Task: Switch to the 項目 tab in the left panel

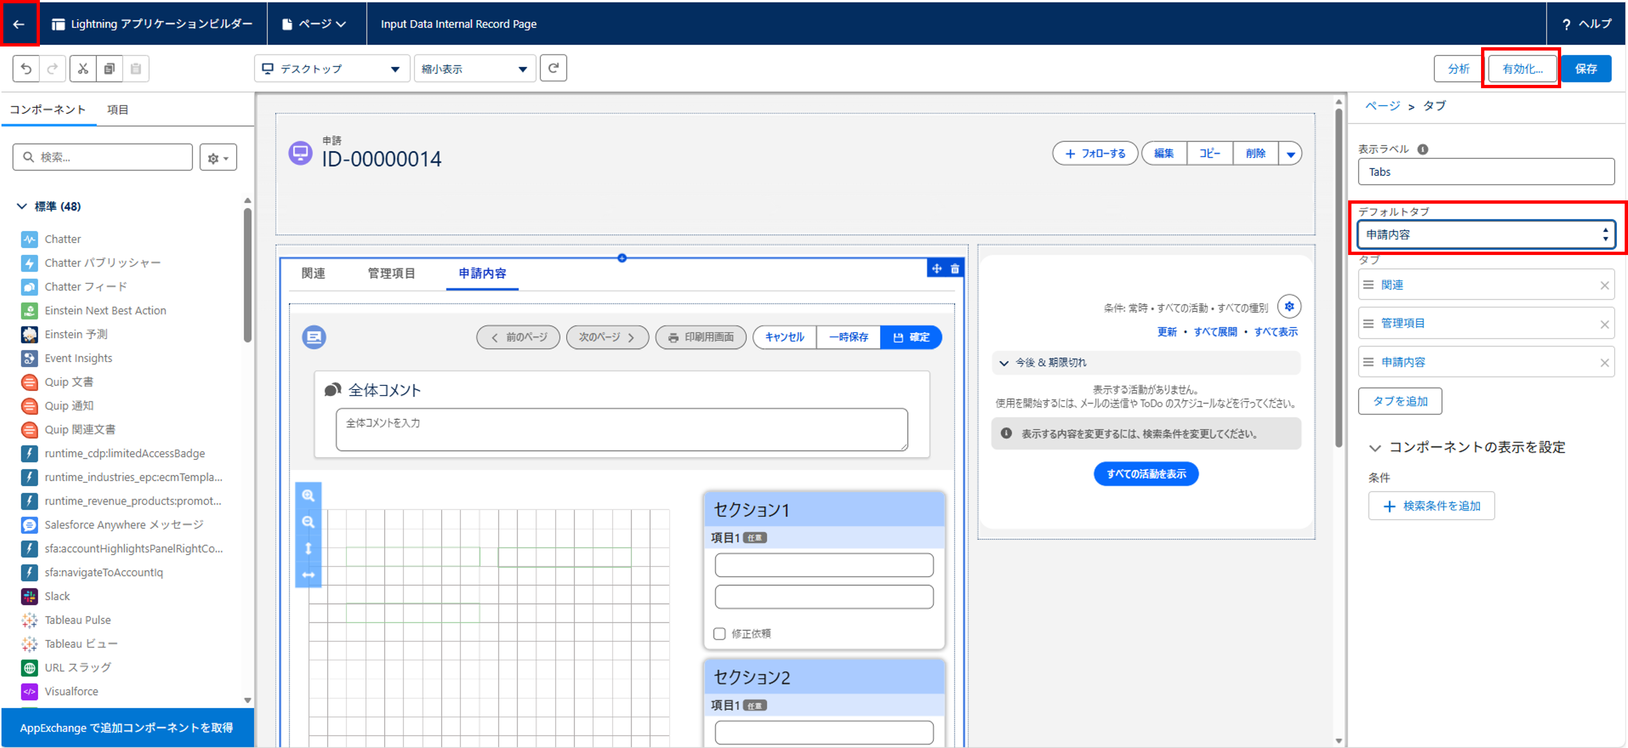Action: coord(117,109)
